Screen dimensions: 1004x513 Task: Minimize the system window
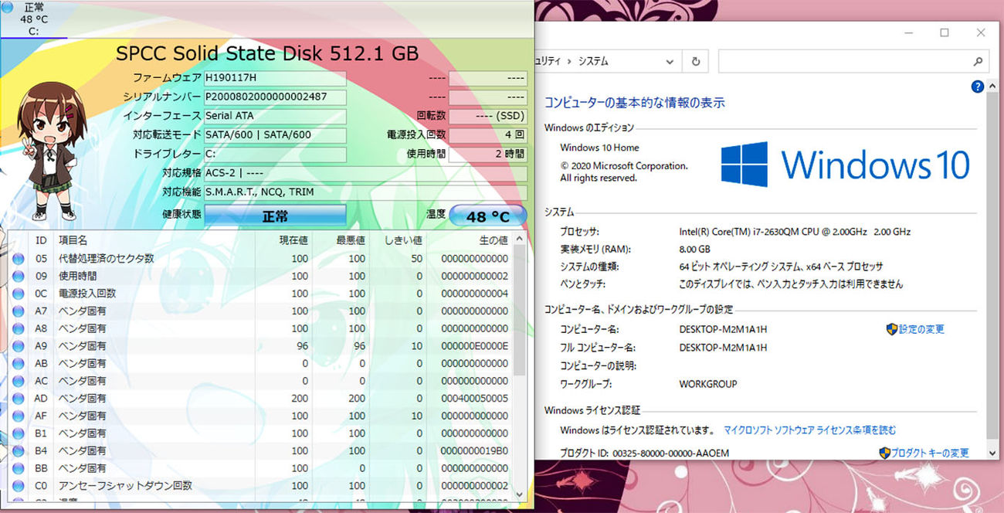point(908,32)
